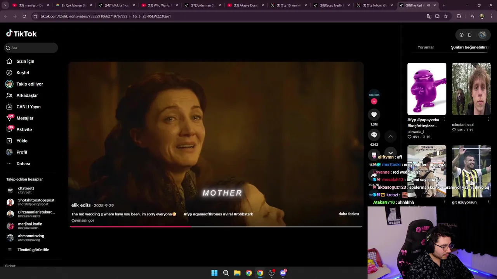Viewport: 497px width, 279px height.
Task: Go to the next video (down chevron)
Action: point(391,153)
